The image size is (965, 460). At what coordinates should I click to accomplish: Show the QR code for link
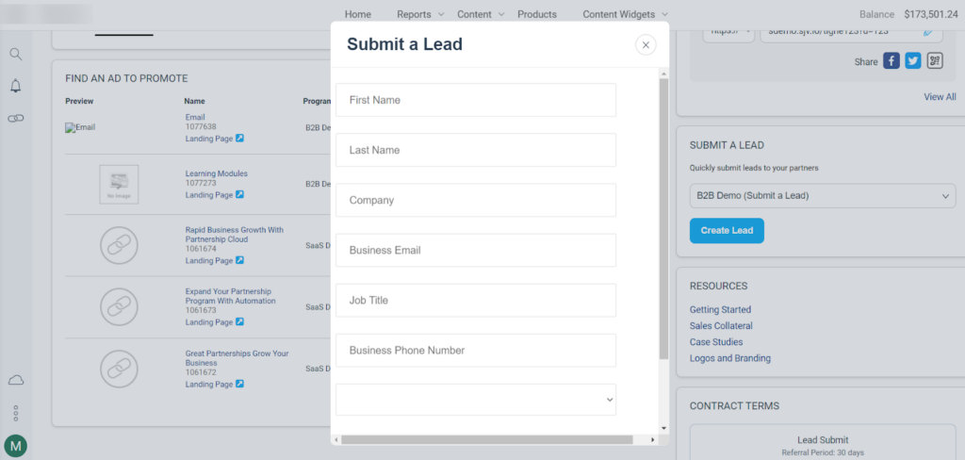[x=935, y=61]
